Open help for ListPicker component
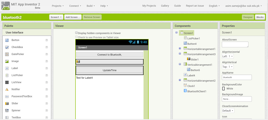This screenshot has height=120, width=268. [47, 75]
